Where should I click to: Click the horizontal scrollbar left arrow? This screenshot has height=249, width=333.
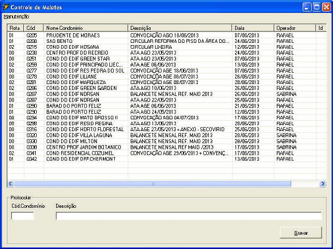(x=10, y=183)
